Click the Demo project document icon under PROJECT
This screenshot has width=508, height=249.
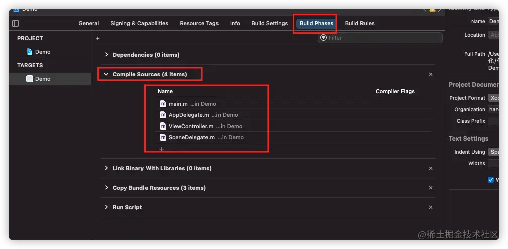tap(30, 52)
